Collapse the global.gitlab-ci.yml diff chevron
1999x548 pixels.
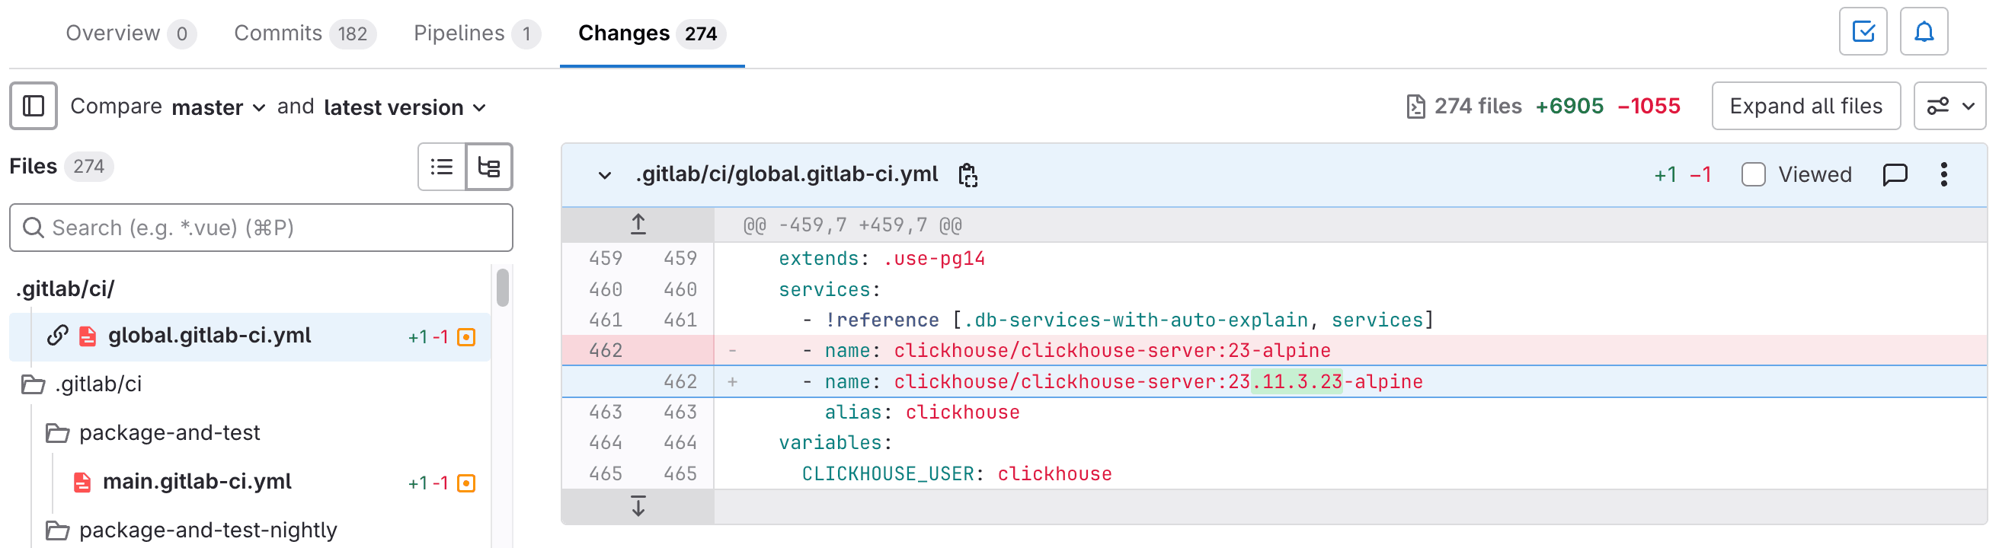605,175
